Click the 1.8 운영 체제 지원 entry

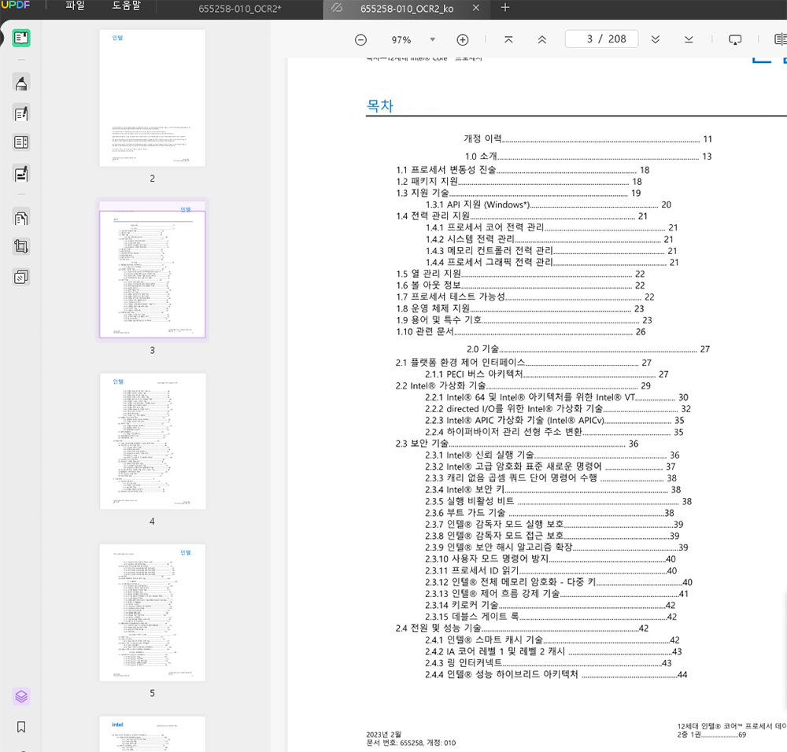tap(519, 308)
